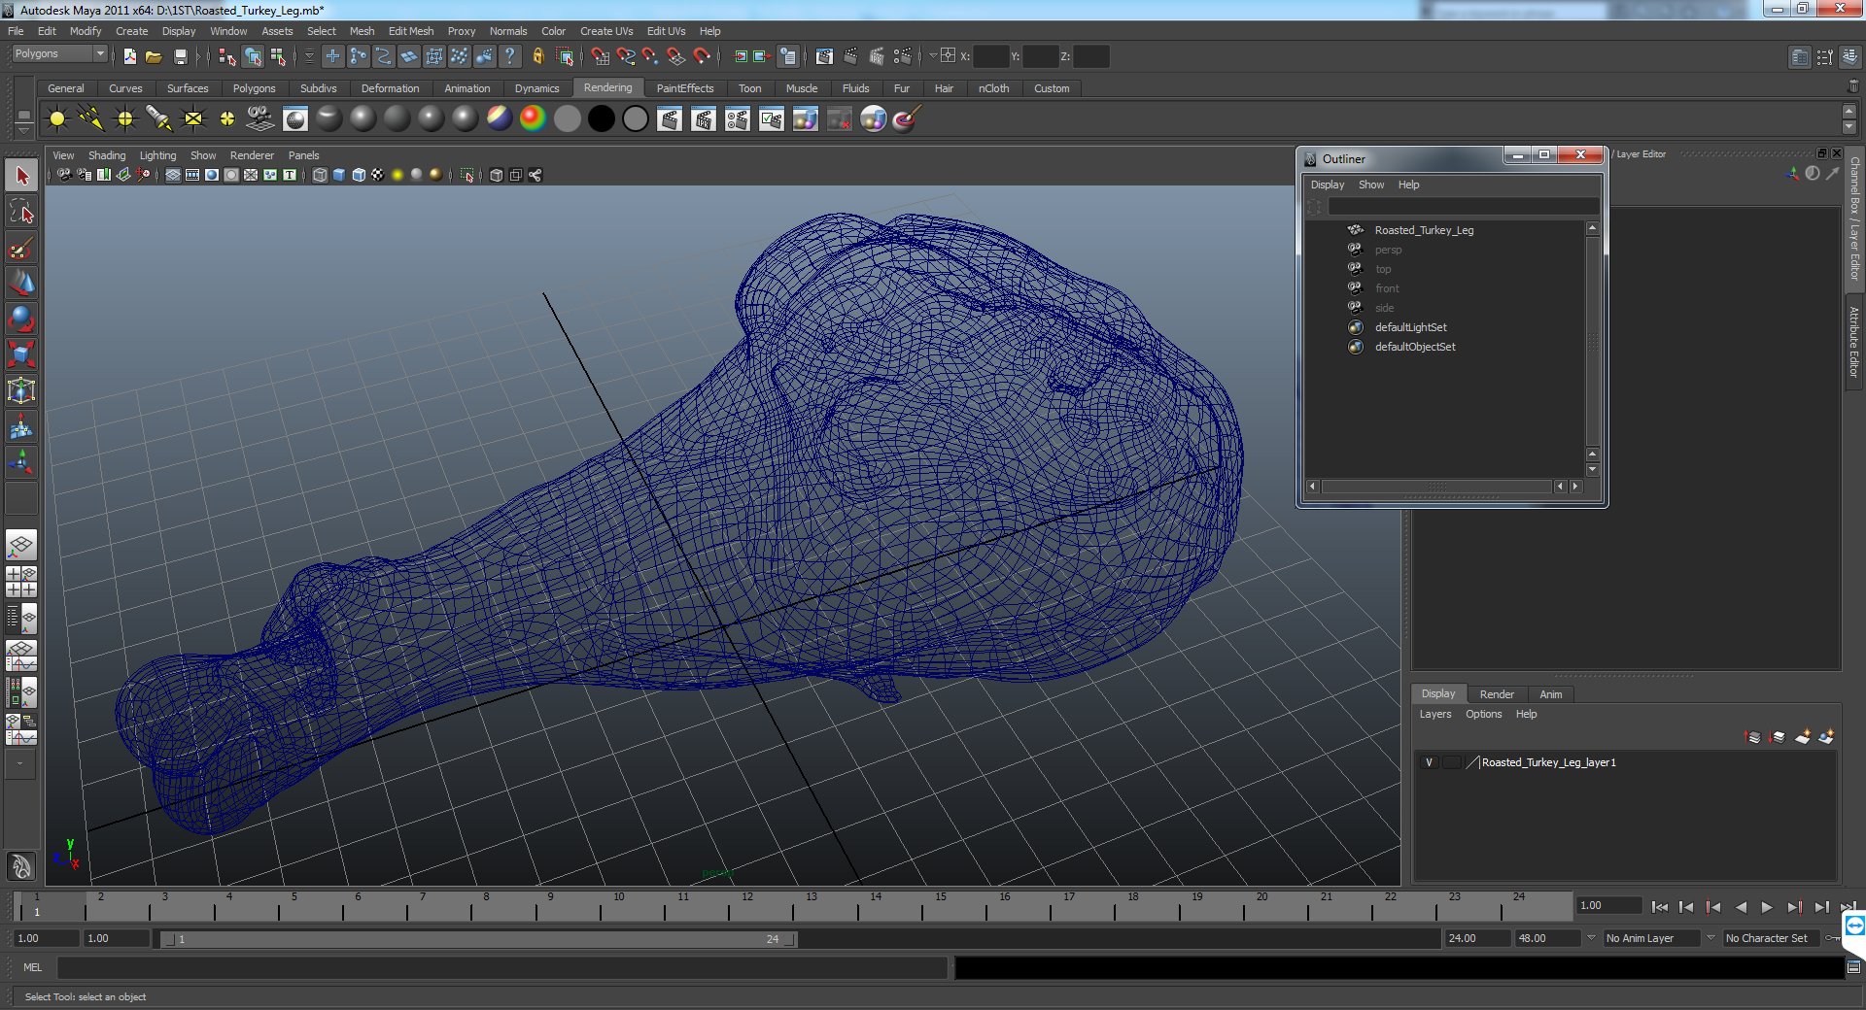Click the Snap to Grids magnet icon
Screen dimensions: 1866x1010
[601, 56]
